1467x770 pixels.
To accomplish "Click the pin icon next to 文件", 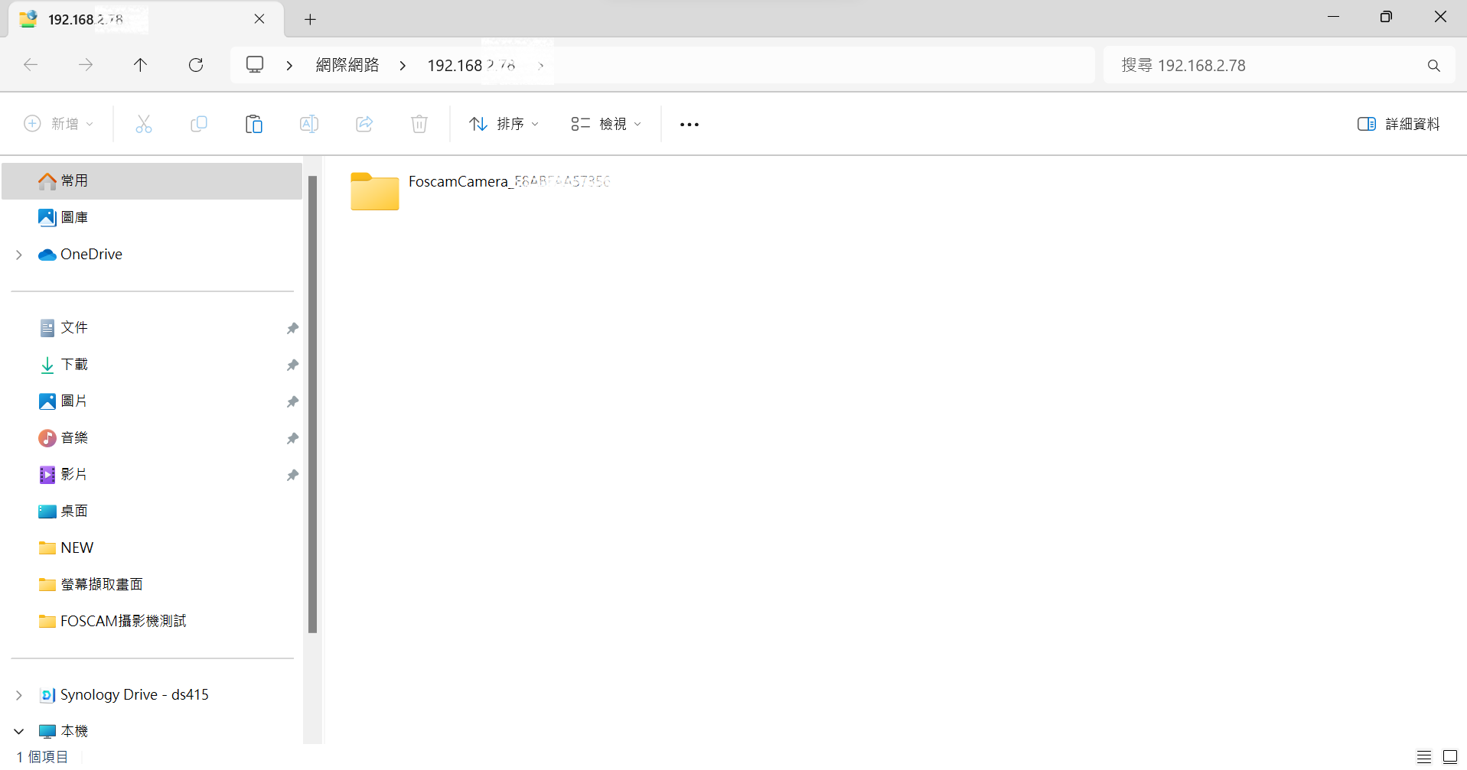I will 292,328.
